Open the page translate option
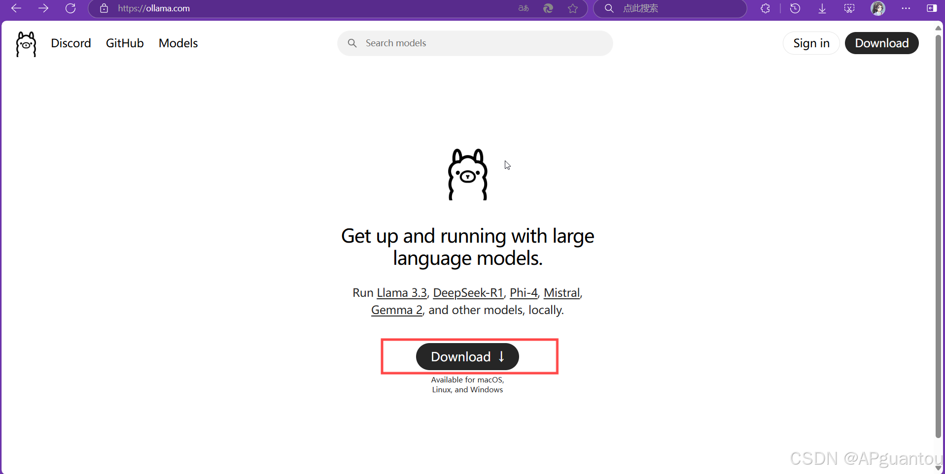This screenshot has height=474, width=945. point(524,8)
